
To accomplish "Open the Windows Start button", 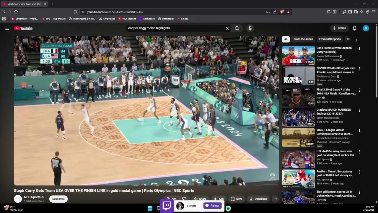I will point(150,208).
